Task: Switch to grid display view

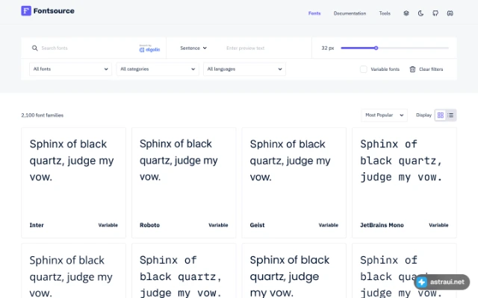Action: pos(441,115)
